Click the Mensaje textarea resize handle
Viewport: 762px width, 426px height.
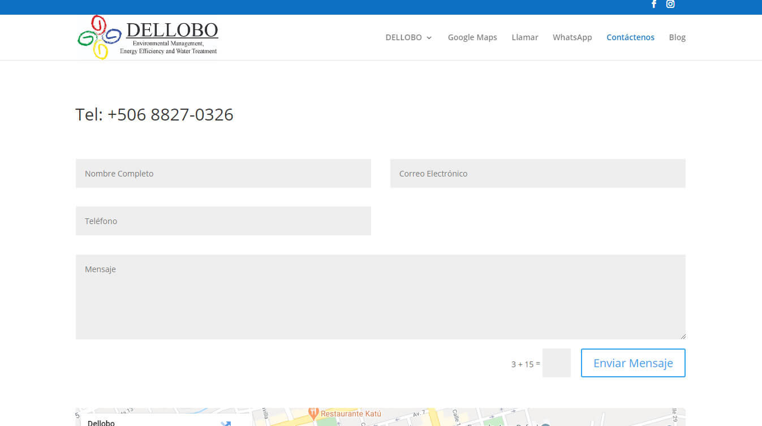(x=682, y=336)
